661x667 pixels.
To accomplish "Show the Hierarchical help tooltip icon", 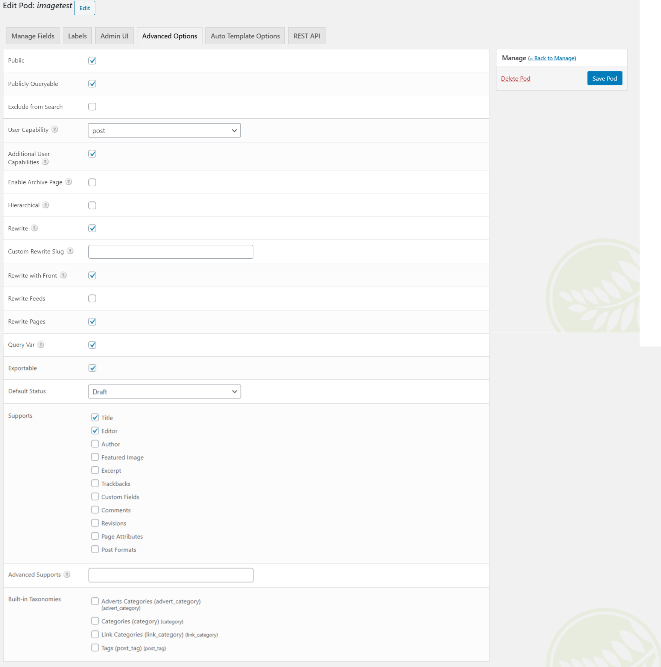I will point(46,205).
